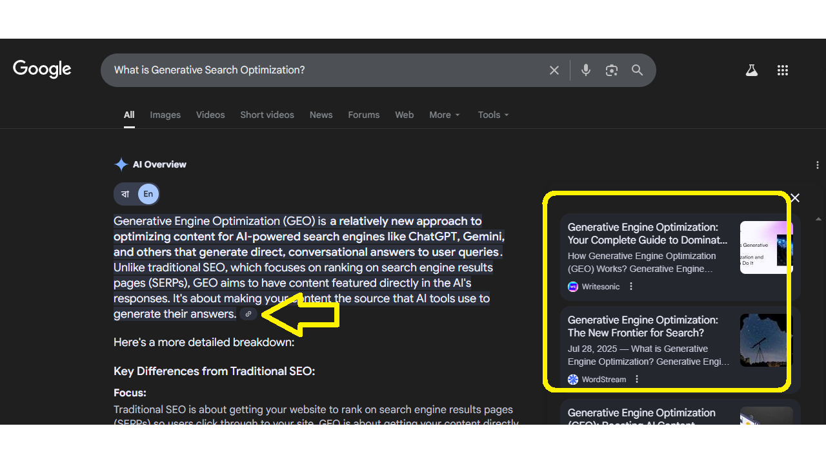The image size is (826, 464).
Task: Switch to the News tab
Action: (x=321, y=115)
